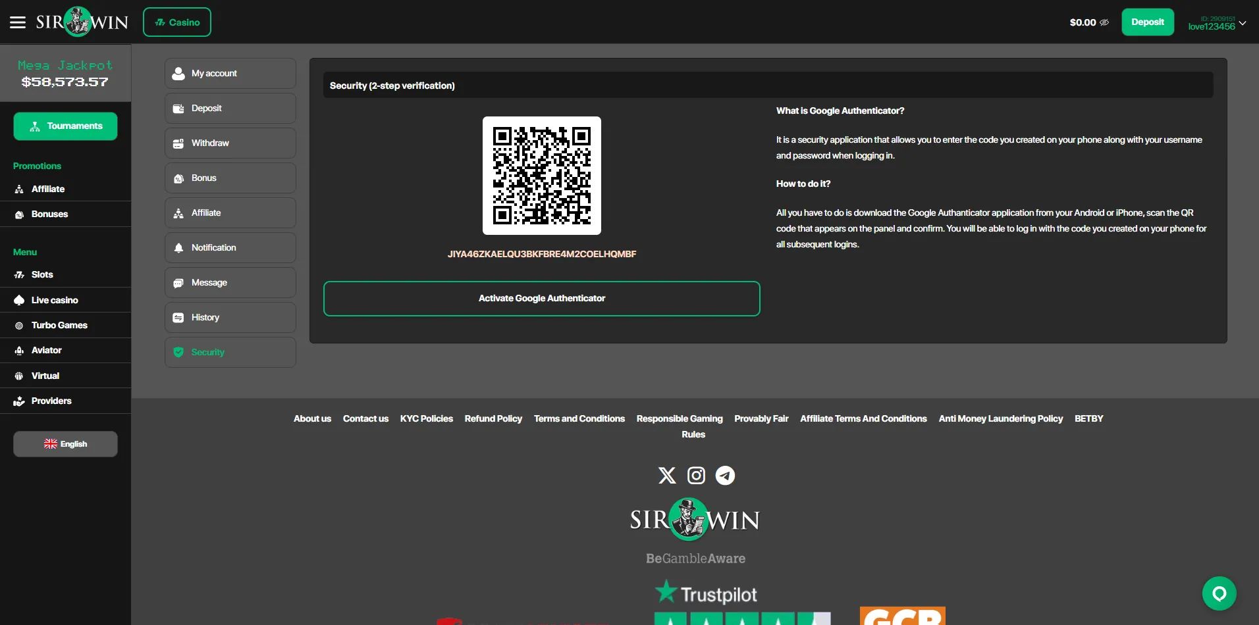
Task: Open Turbo Games from the sidebar
Action: pyautogui.click(x=59, y=325)
